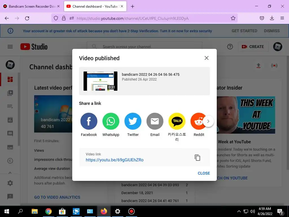This screenshot has width=289, height=217.
Task: Select the Dashboard sidebar icon
Action: coord(10,79)
